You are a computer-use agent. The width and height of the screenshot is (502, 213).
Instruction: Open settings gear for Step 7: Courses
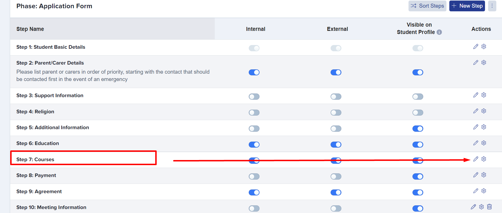point(484,159)
